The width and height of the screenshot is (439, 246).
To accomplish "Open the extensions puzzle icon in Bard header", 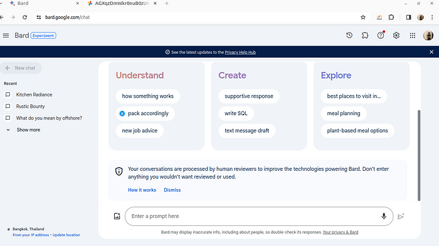I will (365, 36).
